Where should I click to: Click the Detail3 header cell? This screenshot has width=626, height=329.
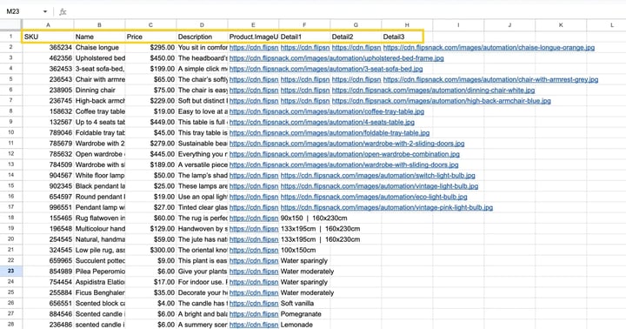point(407,37)
